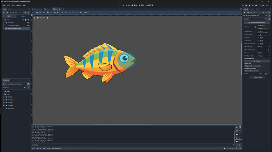
Task: Click the instantiate child scene link icon
Action: tap(7, 13)
